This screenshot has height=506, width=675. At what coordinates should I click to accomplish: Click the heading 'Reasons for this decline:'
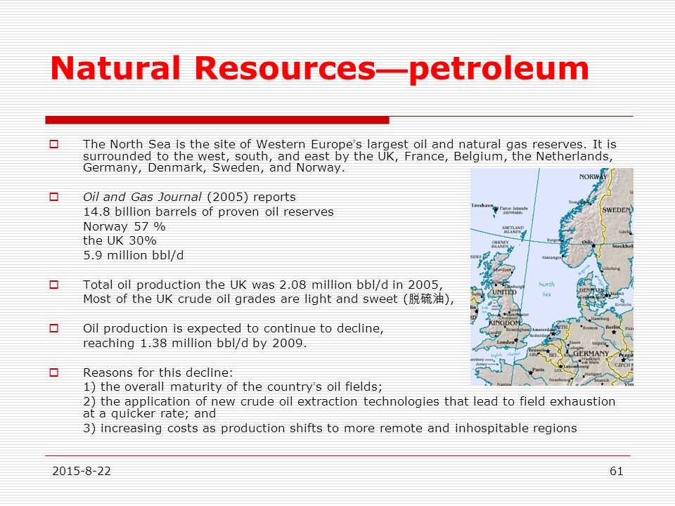(158, 372)
